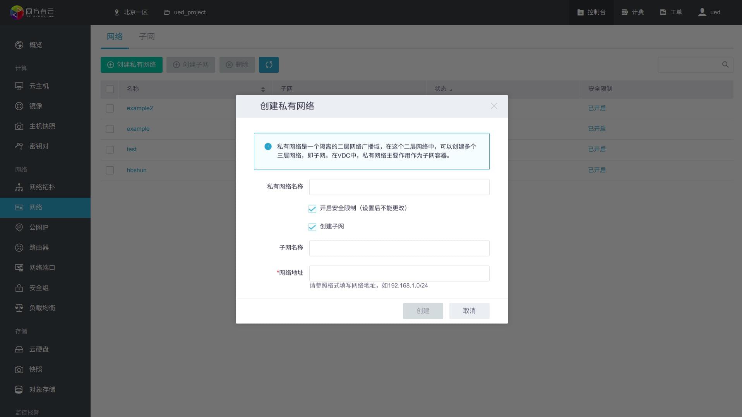Screen dimensions: 742x417
Task: Click the 路由器 router icon
Action: [x=19, y=248]
